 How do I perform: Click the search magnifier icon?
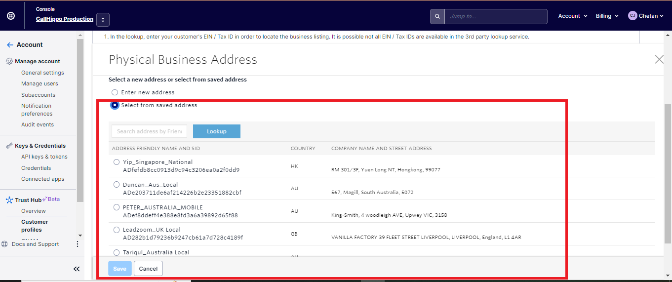click(x=437, y=16)
